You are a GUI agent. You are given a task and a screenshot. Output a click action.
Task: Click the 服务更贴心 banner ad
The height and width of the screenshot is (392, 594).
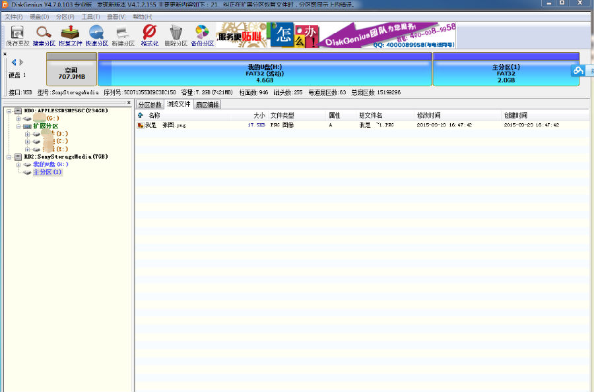coord(242,35)
